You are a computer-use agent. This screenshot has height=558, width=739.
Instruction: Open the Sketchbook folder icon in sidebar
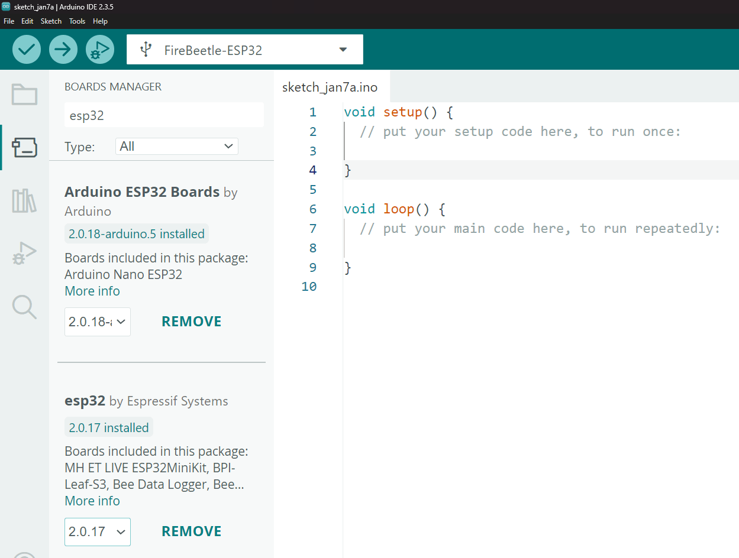coord(24,95)
